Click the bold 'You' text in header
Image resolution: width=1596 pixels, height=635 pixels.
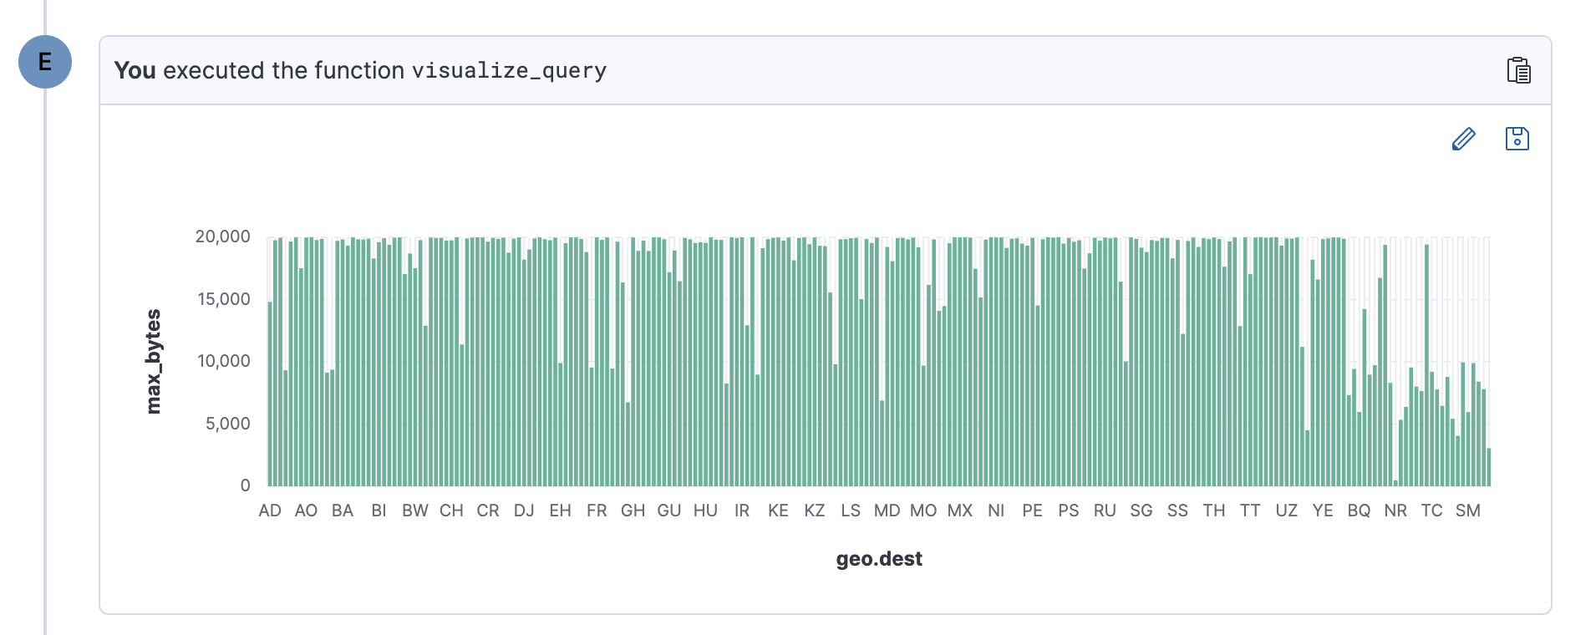(135, 71)
